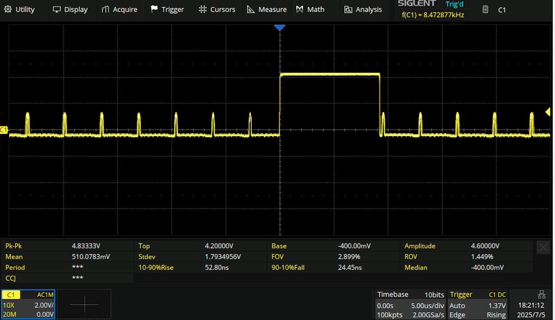Viewport: 555px width, 320px height.
Task: Click the Trig'd run status indicator
Action: point(454,4)
